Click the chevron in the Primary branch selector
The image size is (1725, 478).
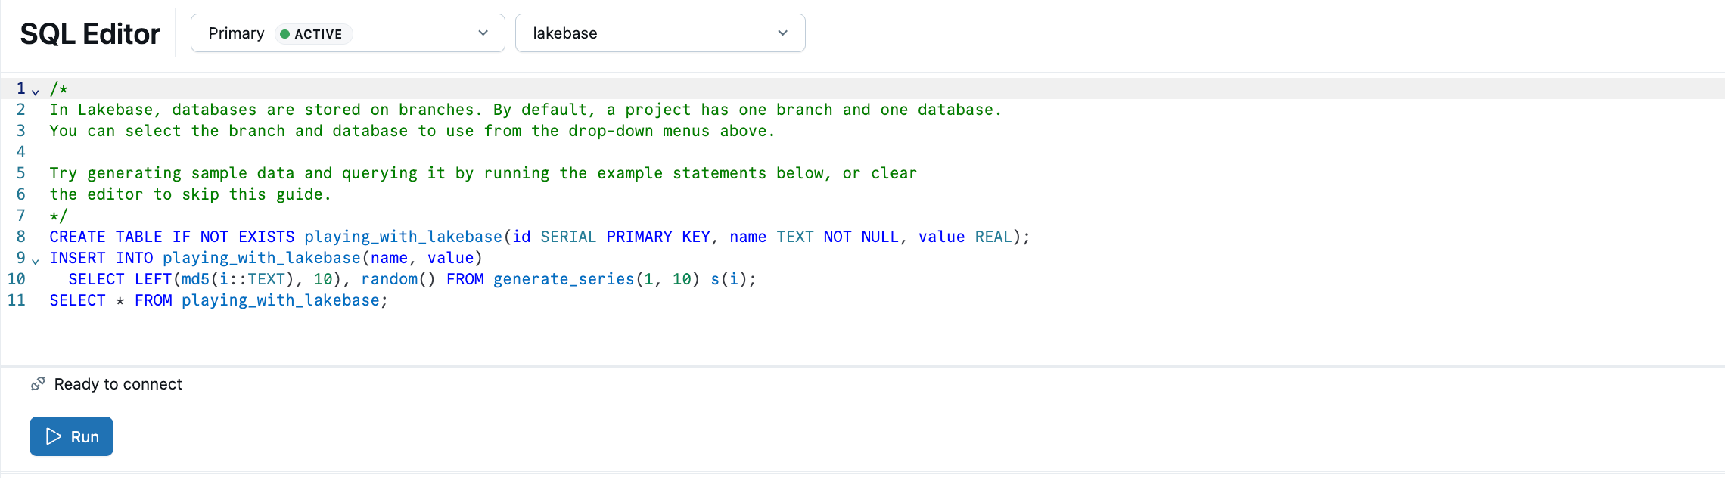pyautogui.click(x=483, y=33)
